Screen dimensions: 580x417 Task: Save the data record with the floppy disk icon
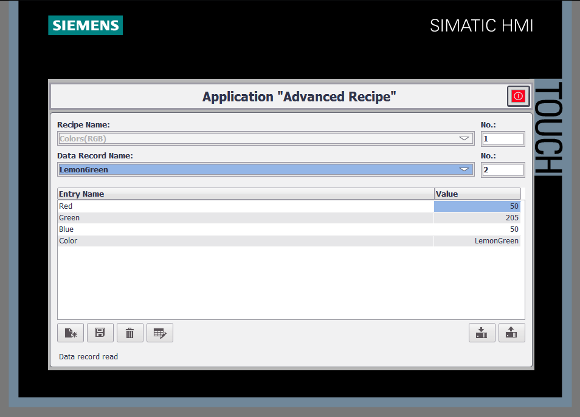(x=100, y=333)
